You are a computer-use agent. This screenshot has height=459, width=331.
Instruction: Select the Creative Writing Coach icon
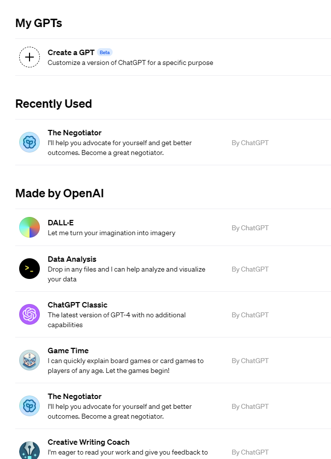tap(30, 450)
